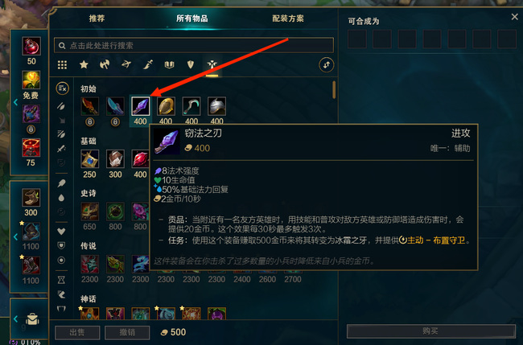Click the red health potion icon costing 50
The image size is (523, 345).
tap(31, 46)
